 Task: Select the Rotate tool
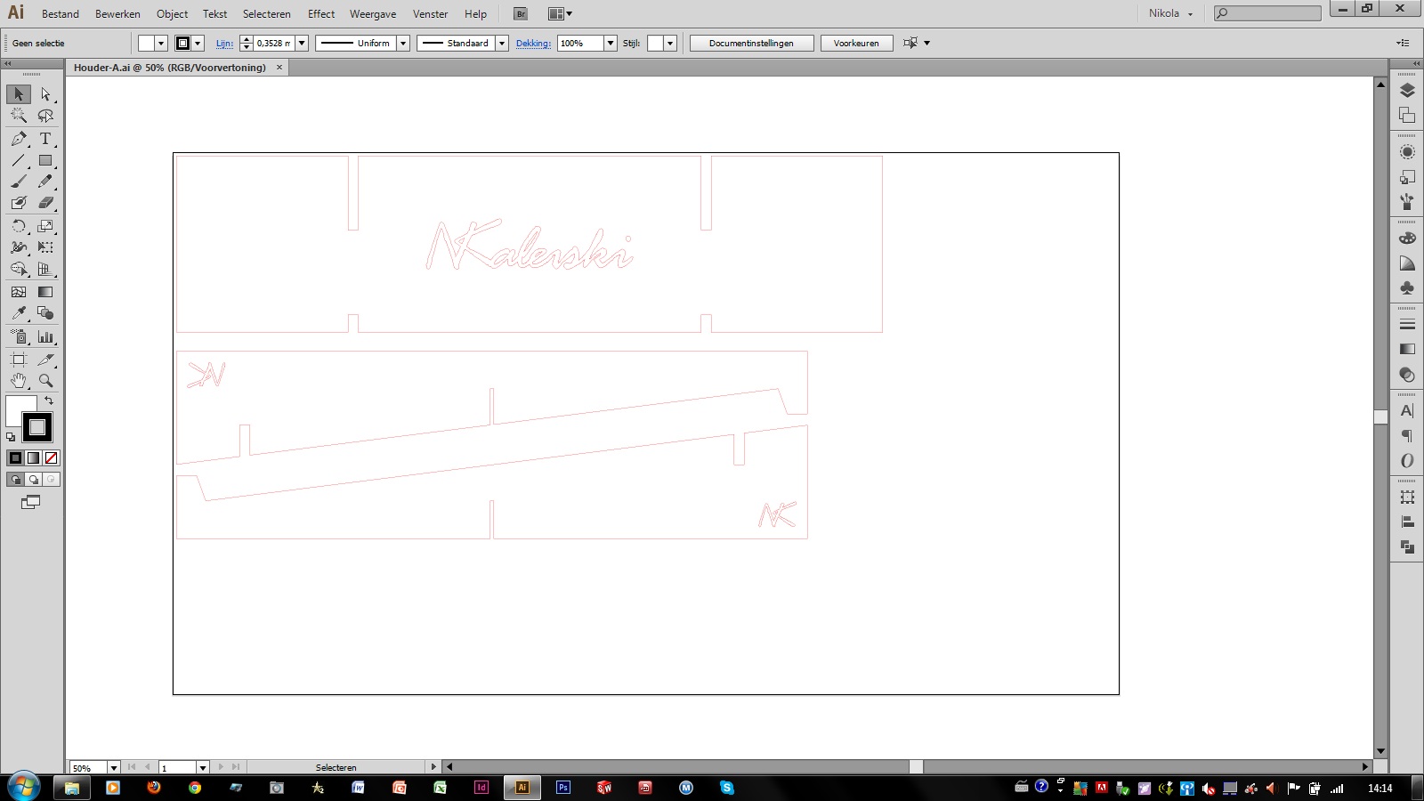click(19, 226)
